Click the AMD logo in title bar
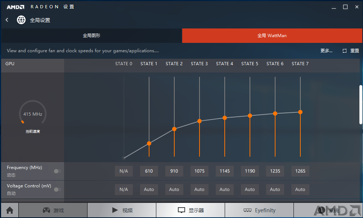This screenshot has height=218, width=363. (15, 7)
